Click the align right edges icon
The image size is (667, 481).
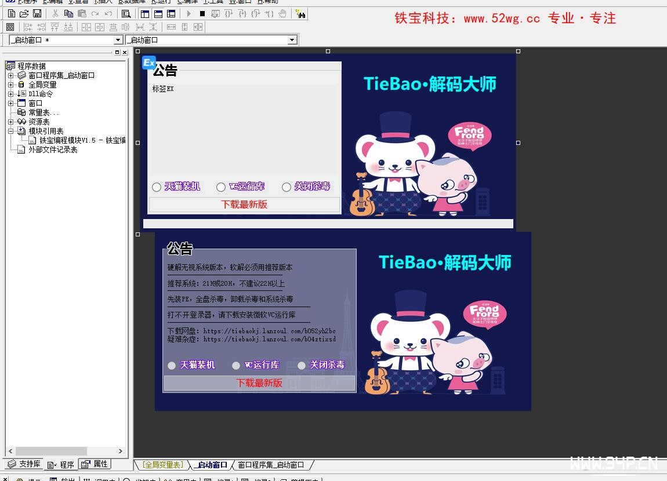point(41,27)
